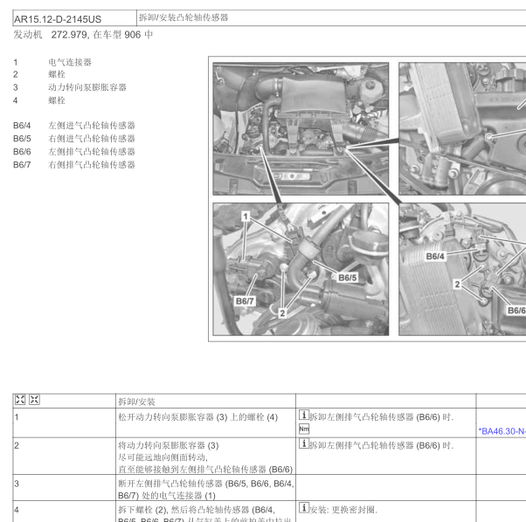This screenshot has height=522, width=526.
Task: Click the B6/5 callout label in diagram
Action: click(348, 278)
